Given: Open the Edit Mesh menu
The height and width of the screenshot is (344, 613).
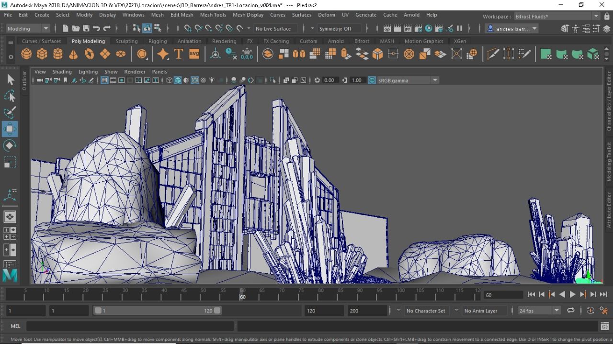Looking at the screenshot, I should pos(182,15).
